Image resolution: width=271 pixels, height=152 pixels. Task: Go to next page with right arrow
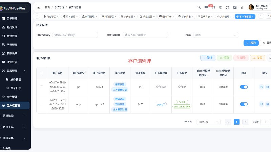[245, 122]
